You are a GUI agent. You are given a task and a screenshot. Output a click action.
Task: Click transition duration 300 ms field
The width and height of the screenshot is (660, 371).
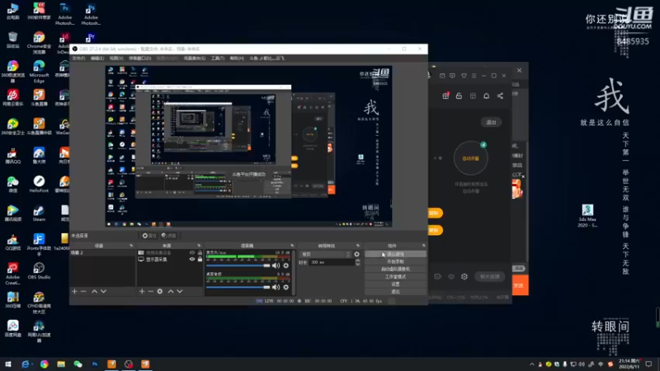click(x=332, y=262)
